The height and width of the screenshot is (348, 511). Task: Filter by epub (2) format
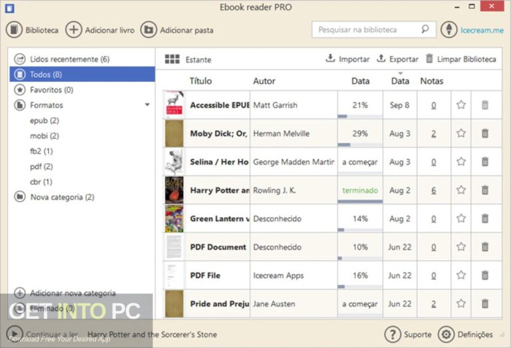pyautogui.click(x=45, y=120)
